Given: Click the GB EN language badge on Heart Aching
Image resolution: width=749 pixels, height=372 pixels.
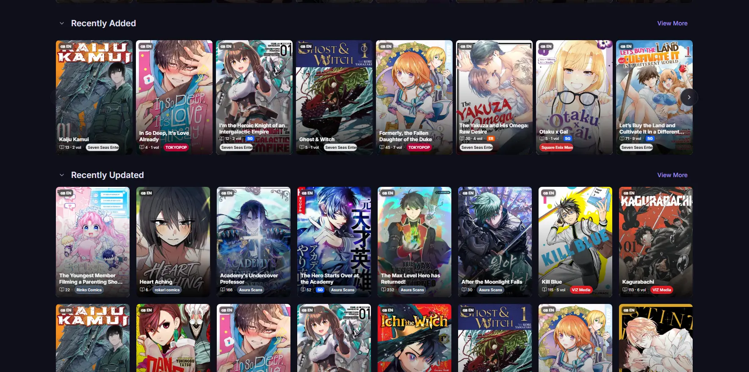Looking at the screenshot, I should point(146,193).
